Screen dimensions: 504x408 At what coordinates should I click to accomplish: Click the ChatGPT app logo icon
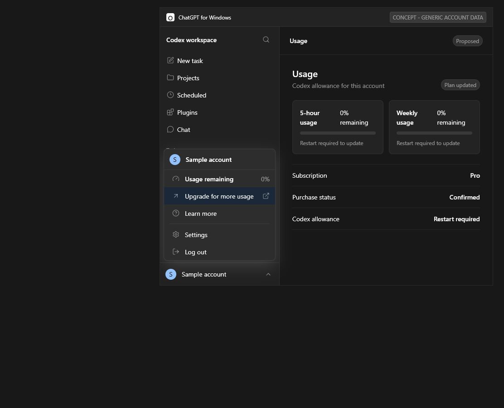[x=170, y=17]
